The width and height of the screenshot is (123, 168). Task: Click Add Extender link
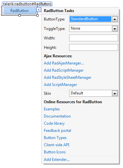tap(56, 160)
